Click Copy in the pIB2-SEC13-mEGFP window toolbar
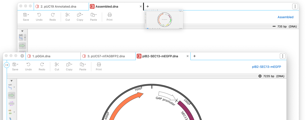This screenshot has height=120, width=306. point(69,66)
